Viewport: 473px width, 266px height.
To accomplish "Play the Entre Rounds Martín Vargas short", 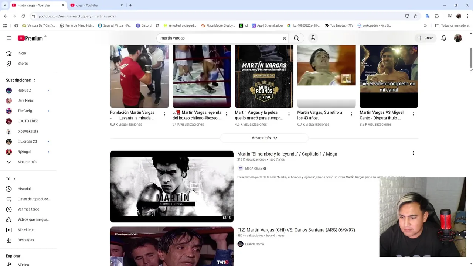I will pyautogui.click(x=264, y=76).
